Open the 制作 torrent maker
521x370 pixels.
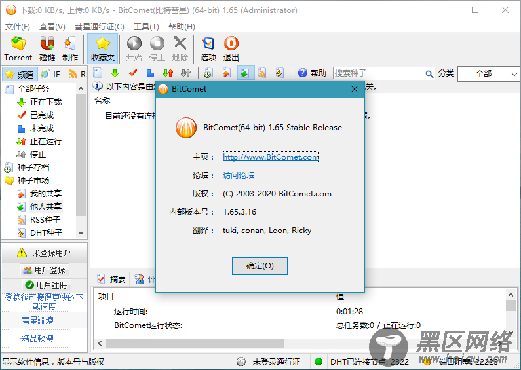point(70,48)
